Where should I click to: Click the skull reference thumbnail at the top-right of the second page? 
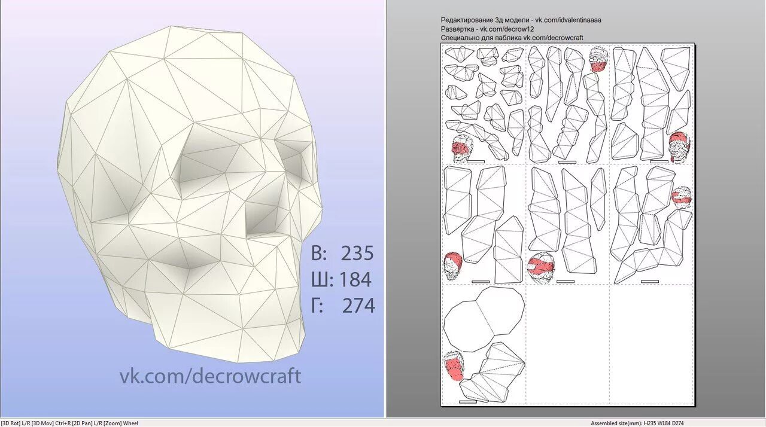[x=598, y=60]
